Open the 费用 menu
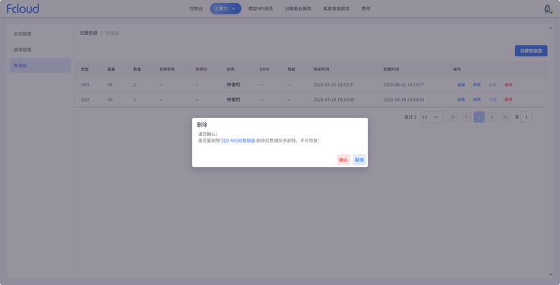 (366, 8)
